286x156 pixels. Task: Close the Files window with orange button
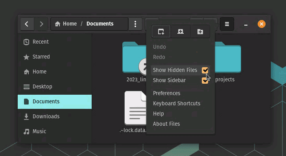point(262,24)
